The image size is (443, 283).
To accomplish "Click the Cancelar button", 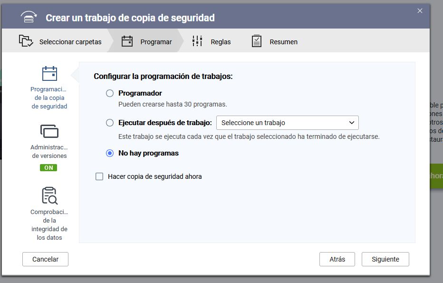I will pos(45,259).
